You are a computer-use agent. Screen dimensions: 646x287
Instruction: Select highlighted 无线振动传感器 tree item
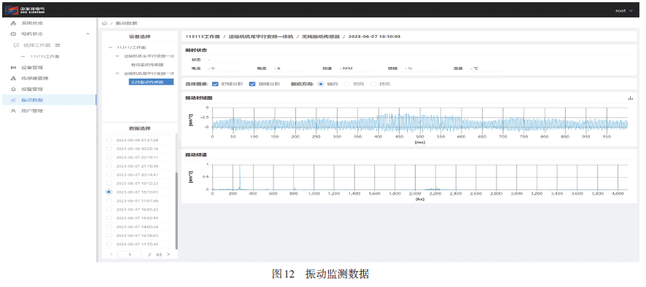click(x=151, y=82)
